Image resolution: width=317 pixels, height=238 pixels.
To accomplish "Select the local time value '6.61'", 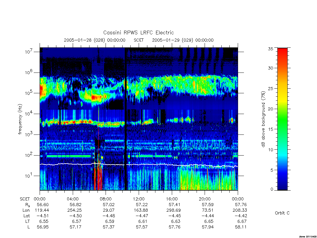I will [143, 221].
